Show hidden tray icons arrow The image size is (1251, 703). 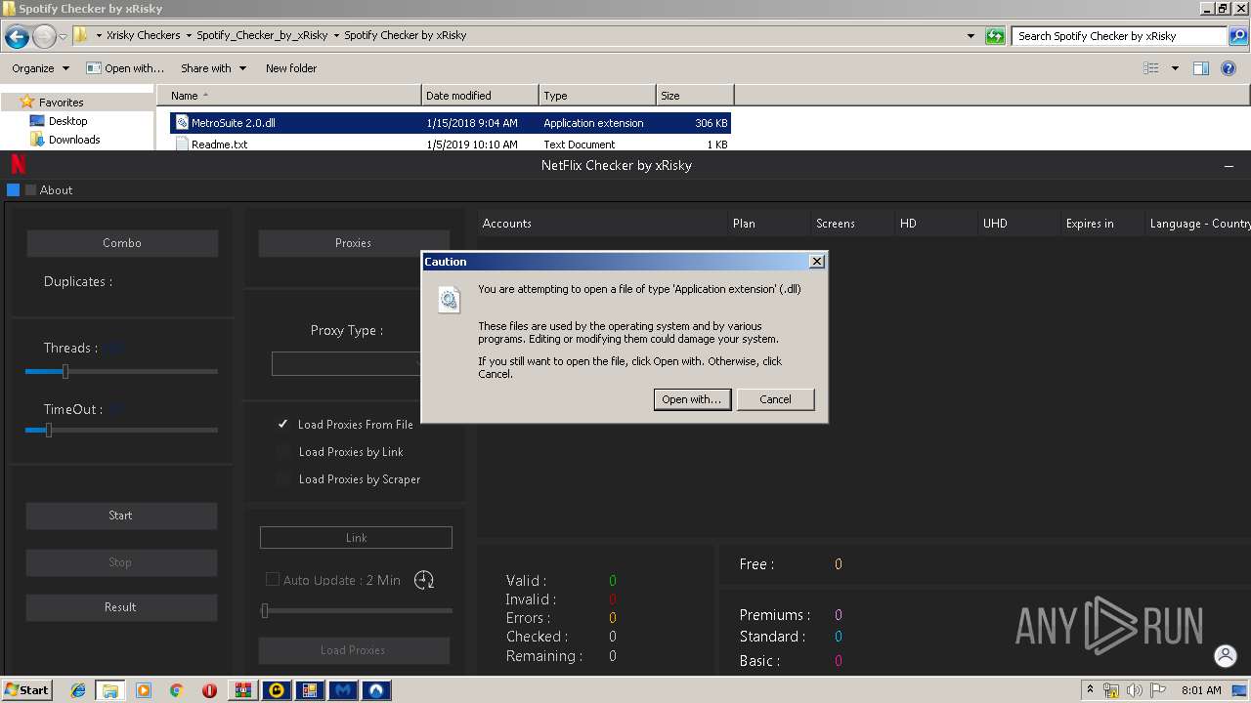pos(1090,690)
